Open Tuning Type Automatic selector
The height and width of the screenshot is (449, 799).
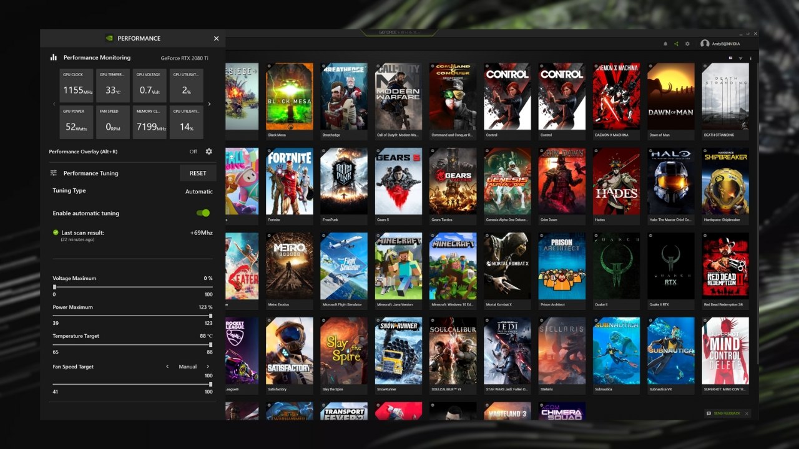(x=199, y=191)
